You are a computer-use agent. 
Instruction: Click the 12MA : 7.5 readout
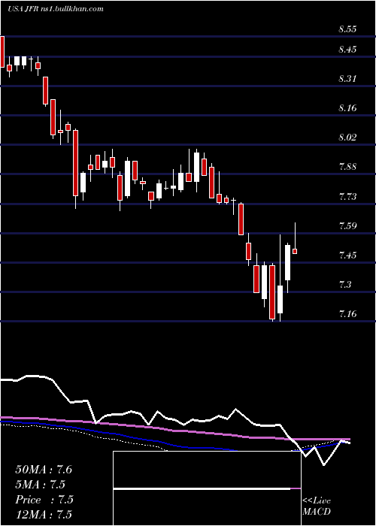click(x=44, y=514)
